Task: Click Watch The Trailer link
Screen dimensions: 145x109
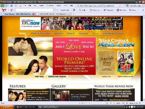Action: pos(57,77)
